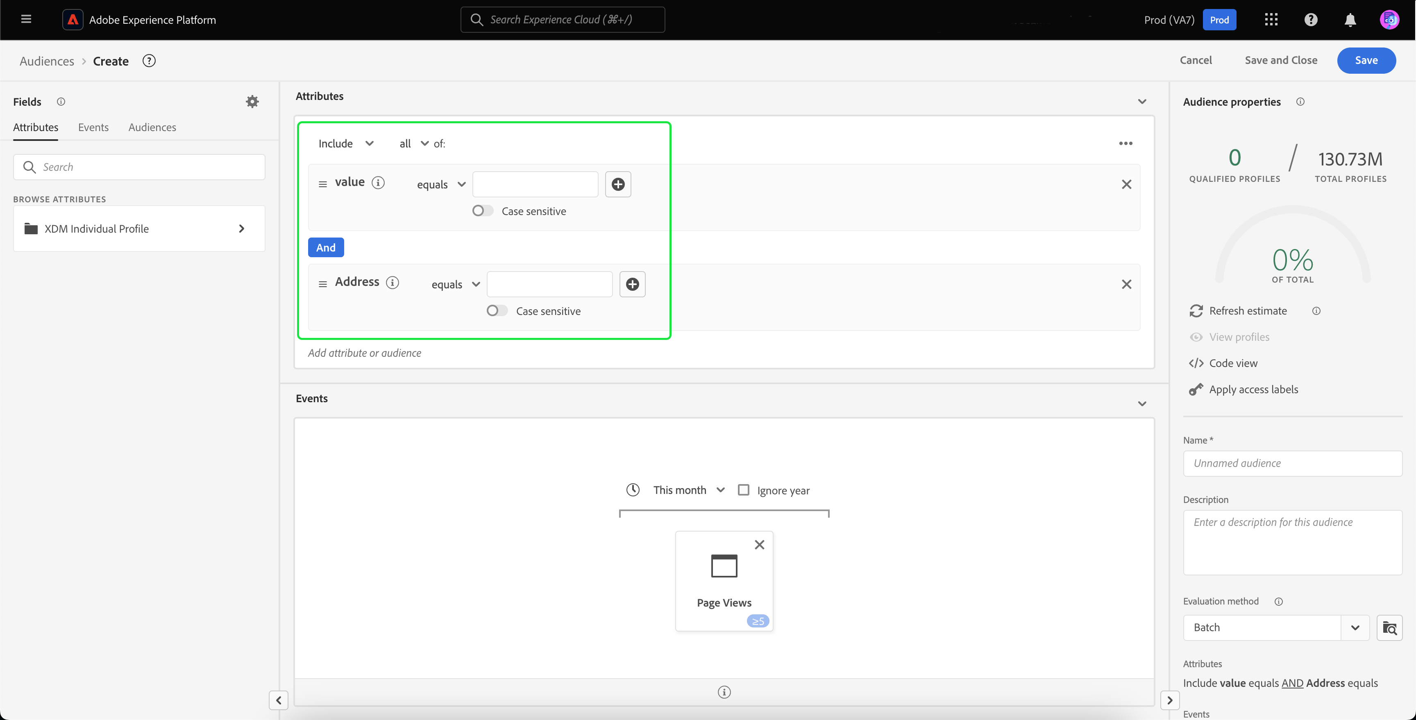1416x720 pixels.
Task: Click the Save and Close button
Action: click(1280, 61)
